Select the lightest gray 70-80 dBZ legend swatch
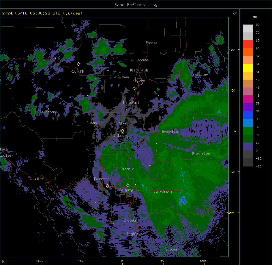 click(x=248, y=29)
